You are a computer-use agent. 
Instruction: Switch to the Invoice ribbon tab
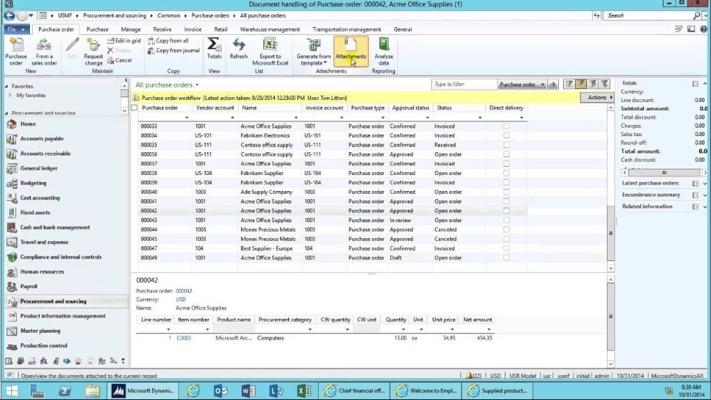click(x=193, y=29)
